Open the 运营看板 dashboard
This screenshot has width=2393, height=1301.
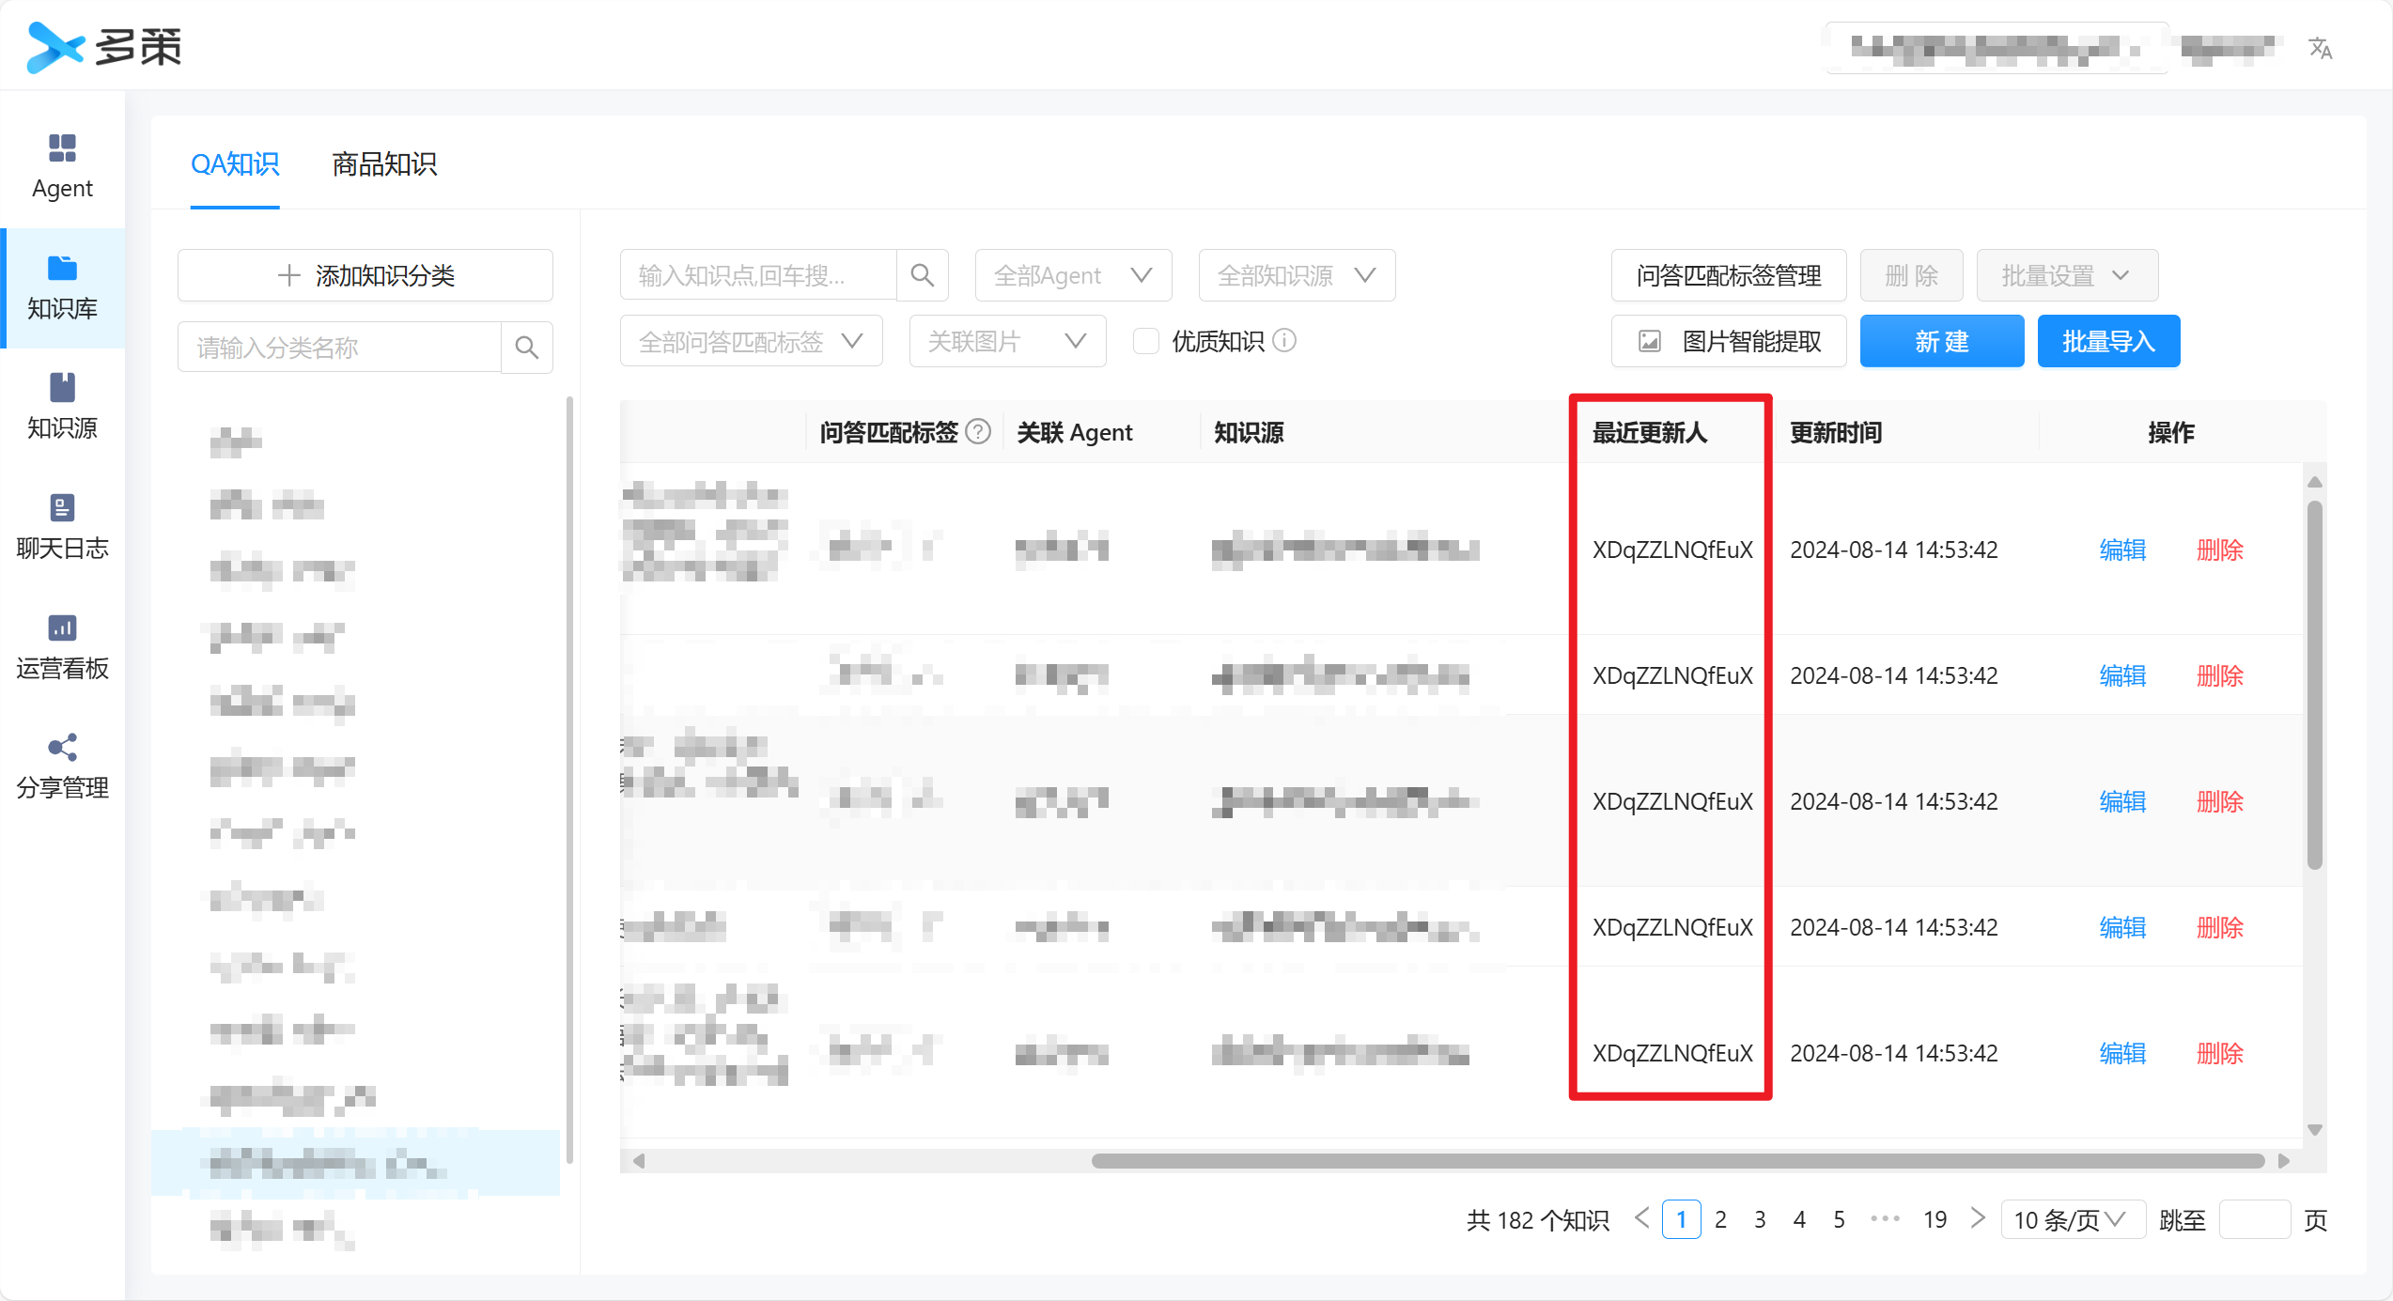62,648
